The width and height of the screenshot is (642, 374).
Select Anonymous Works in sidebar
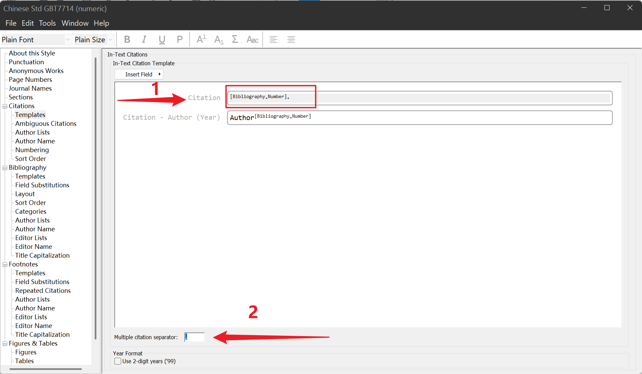36,71
